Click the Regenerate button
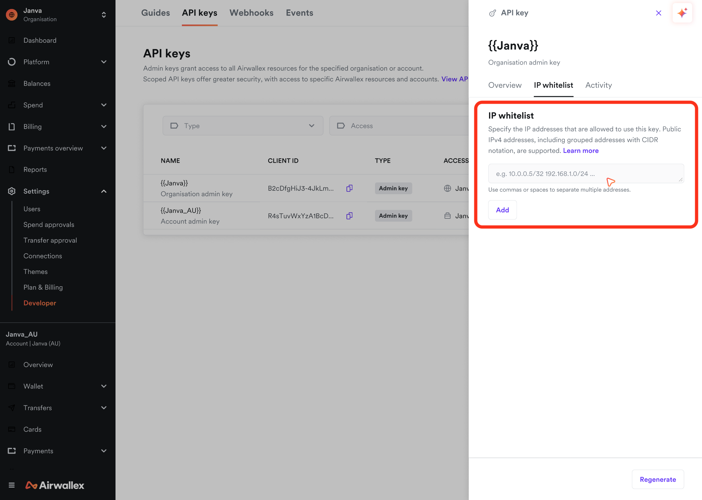The width and height of the screenshot is (702, 500). pos(658,479)
